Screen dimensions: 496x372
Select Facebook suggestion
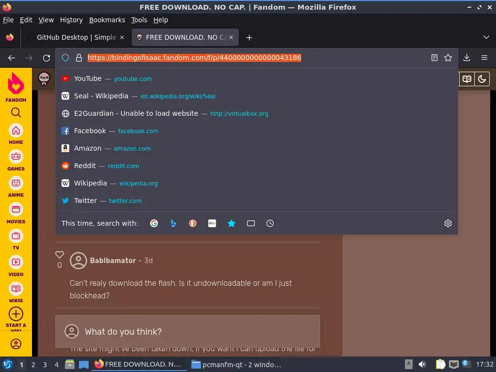coord(257,131)
